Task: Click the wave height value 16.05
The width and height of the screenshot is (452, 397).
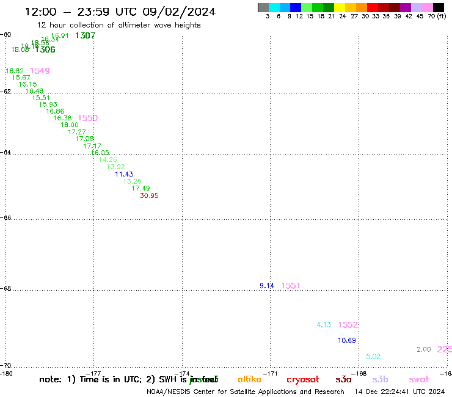Action: 100,153
